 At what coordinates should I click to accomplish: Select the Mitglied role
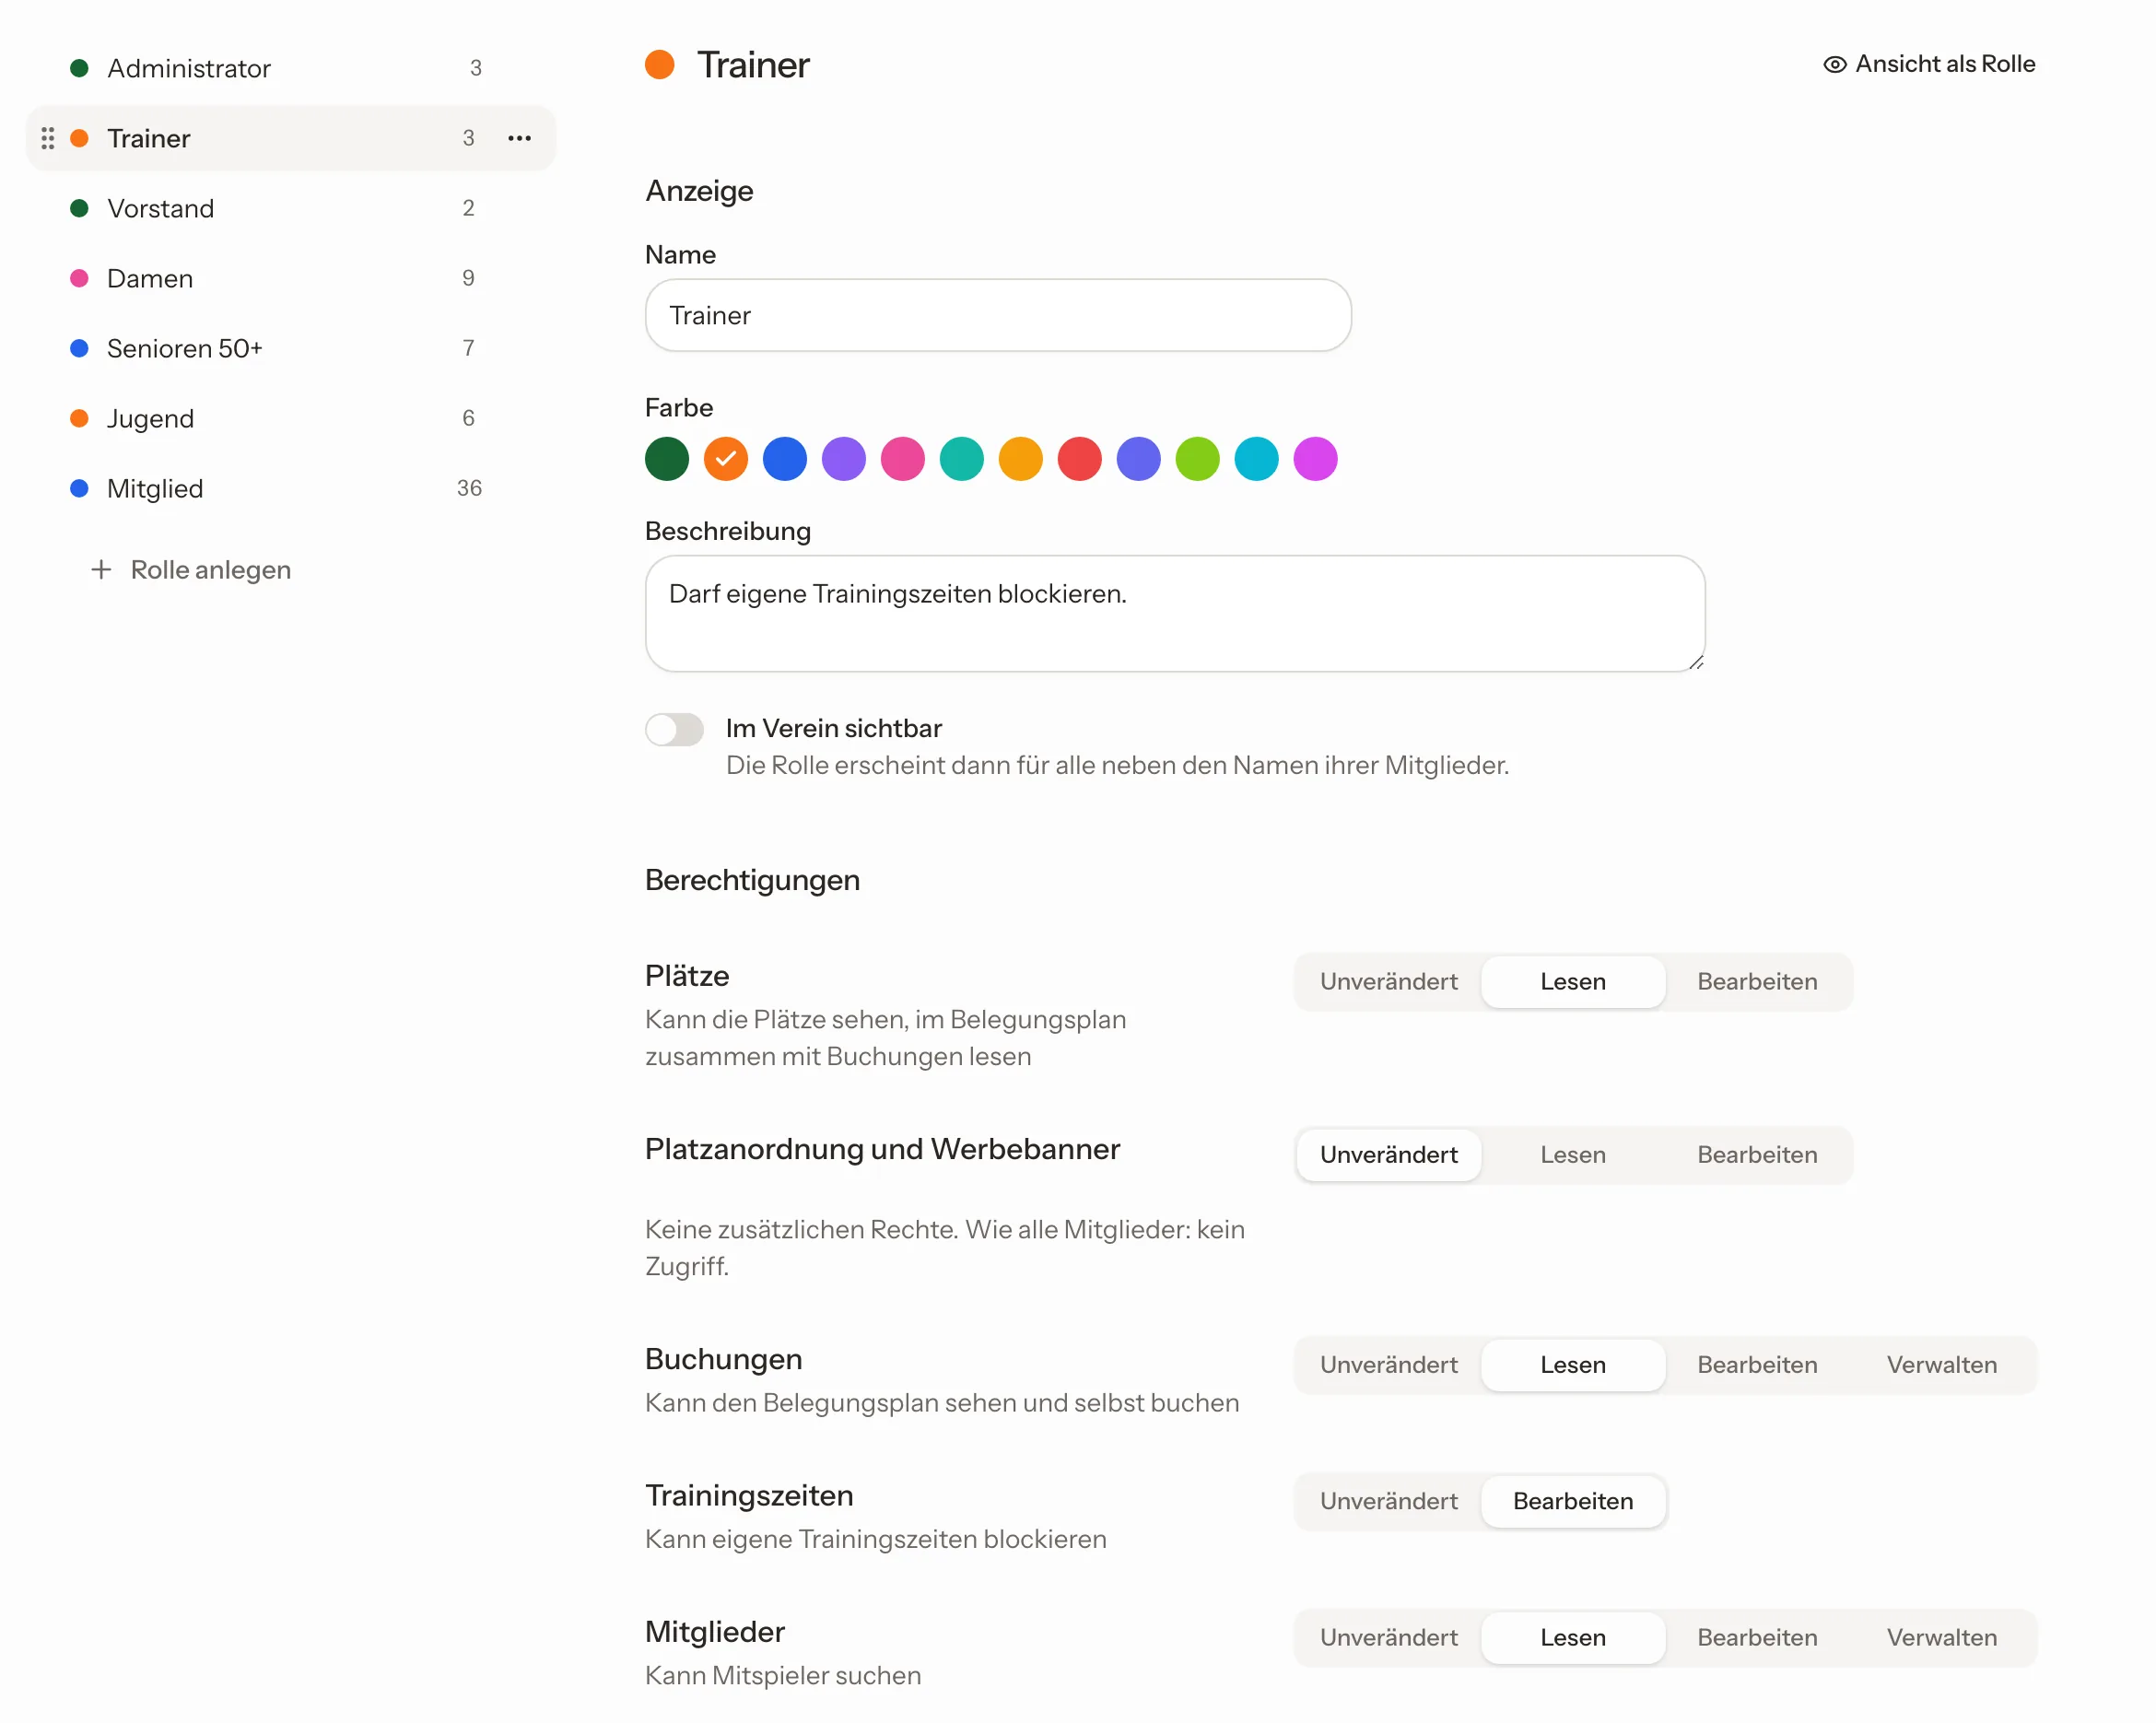(290, 488)
